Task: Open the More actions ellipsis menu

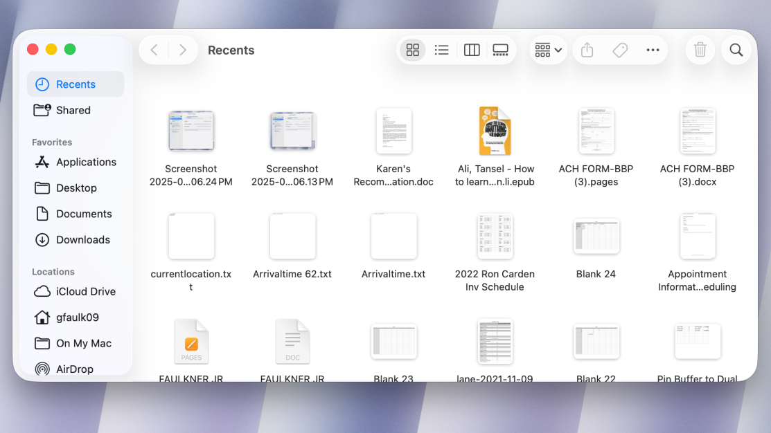Action: tap(653, 50)
